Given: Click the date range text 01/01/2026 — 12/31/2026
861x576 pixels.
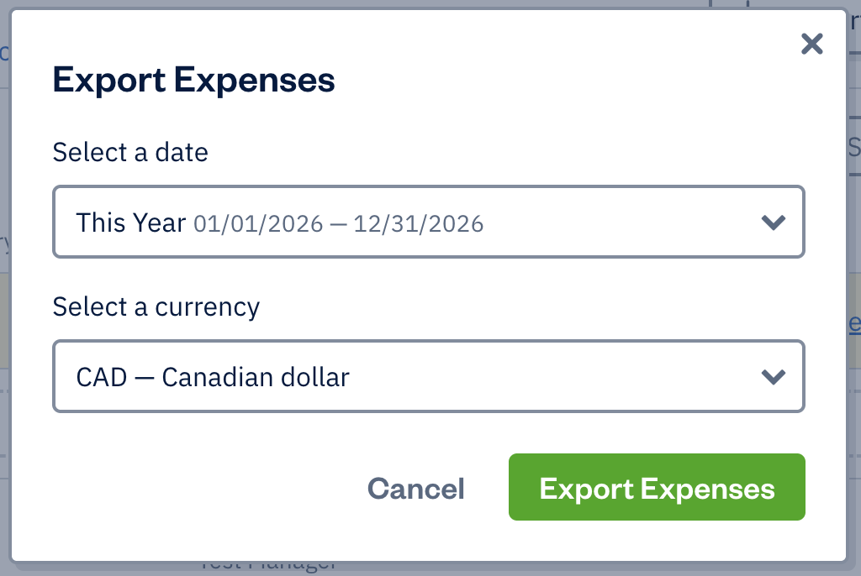Looking at the screenshot, I should 338,223.
